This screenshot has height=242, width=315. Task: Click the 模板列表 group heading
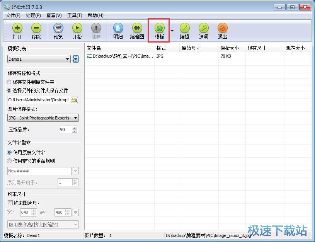17,48
